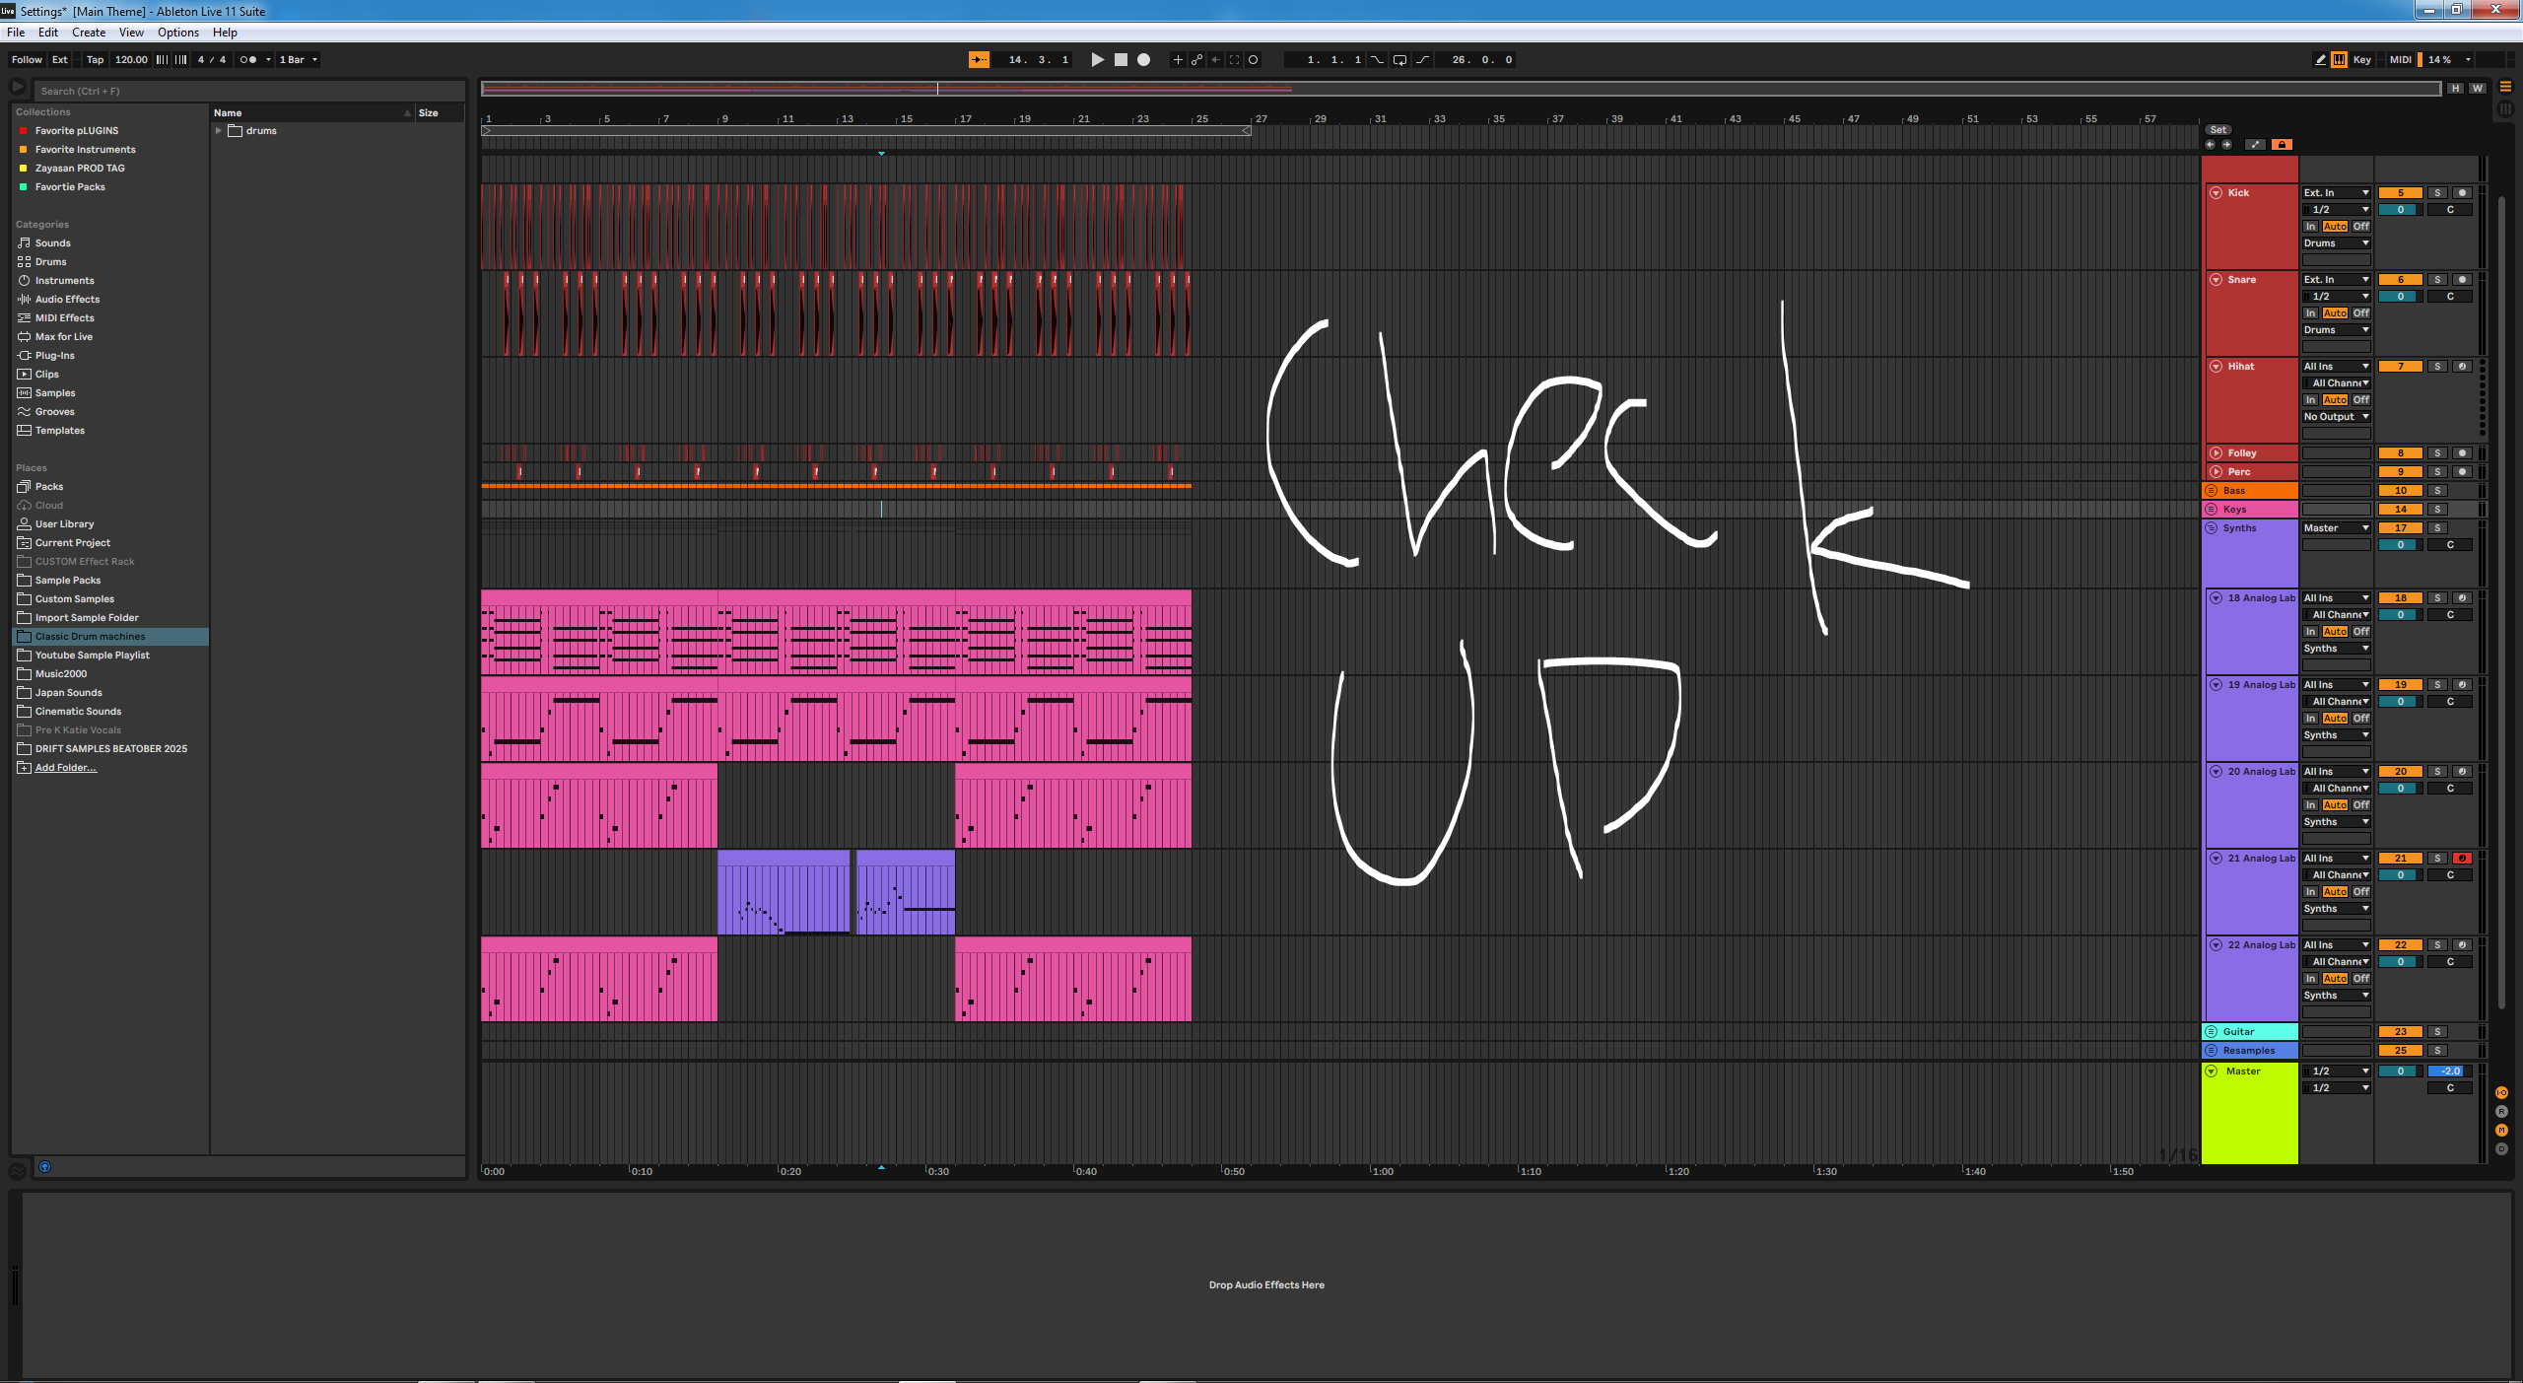This screenshot has height=1383, width=2523.
Task: Expand the drums folder in browser
Action: (219, 131)
